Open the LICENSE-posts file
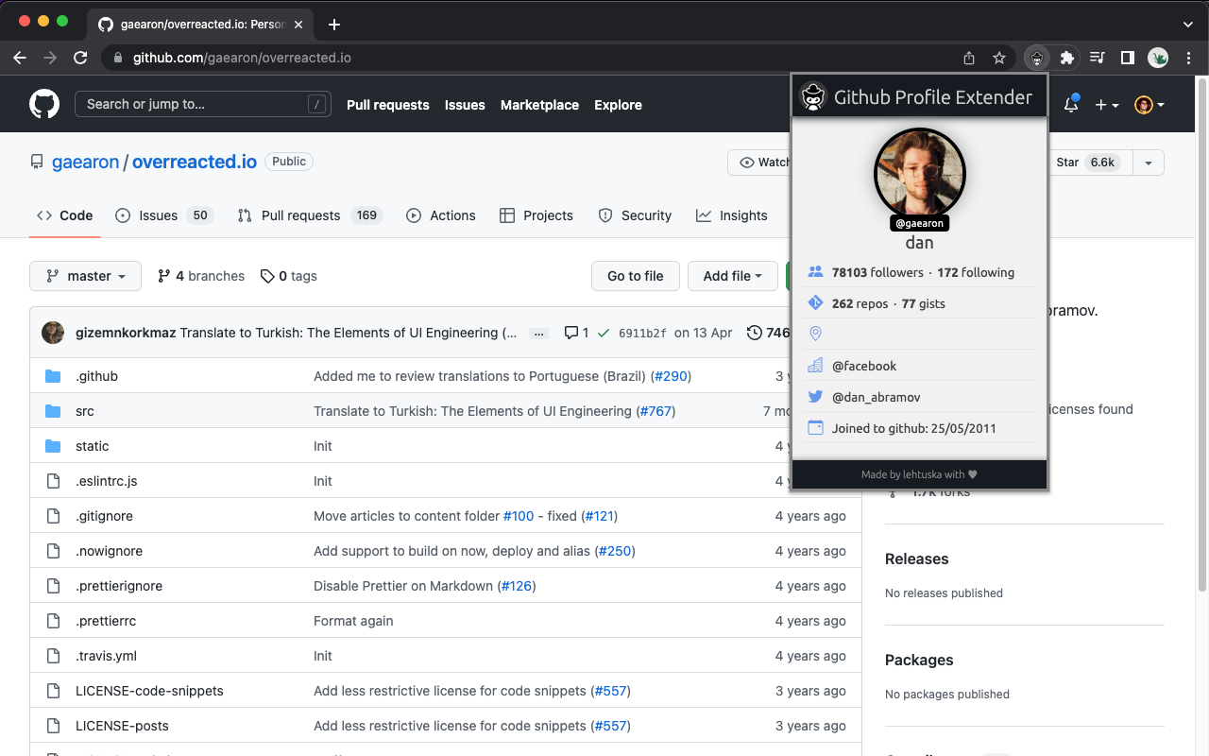The image size is (1209, 756). coord(122,726)
